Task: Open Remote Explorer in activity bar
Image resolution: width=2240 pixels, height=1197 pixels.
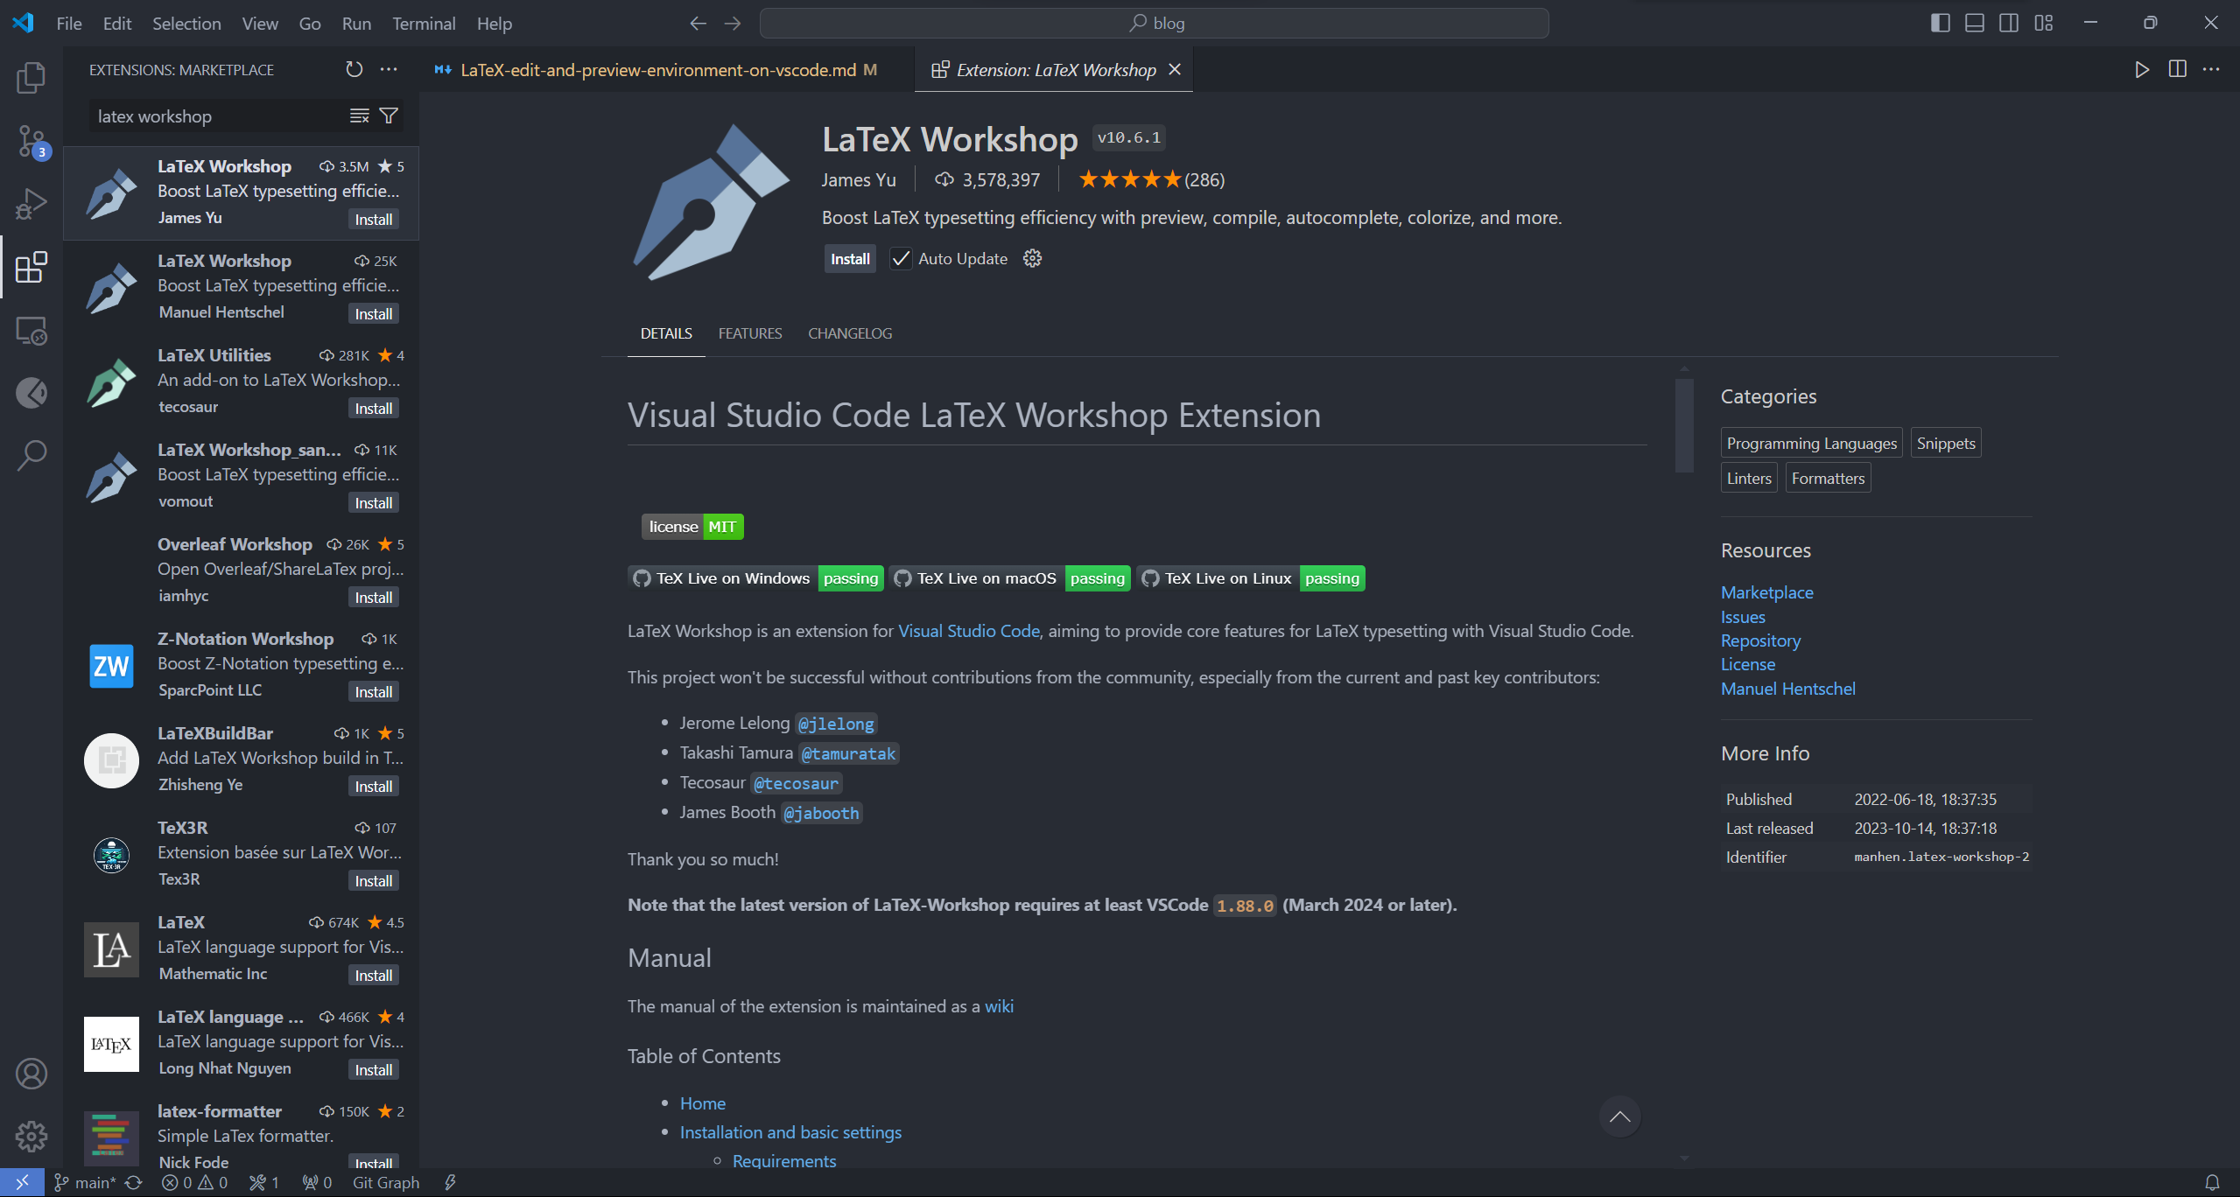Action: click(x=32, y=331)
